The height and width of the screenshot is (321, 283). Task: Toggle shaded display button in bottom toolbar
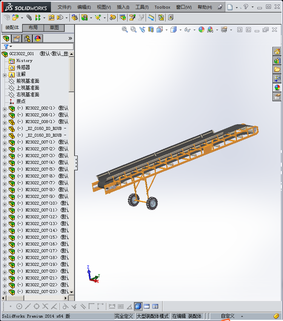(x=138, y=307)
